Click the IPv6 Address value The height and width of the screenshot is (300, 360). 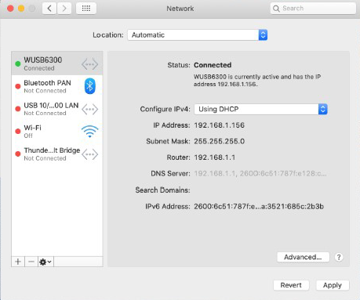coord(259,207)
